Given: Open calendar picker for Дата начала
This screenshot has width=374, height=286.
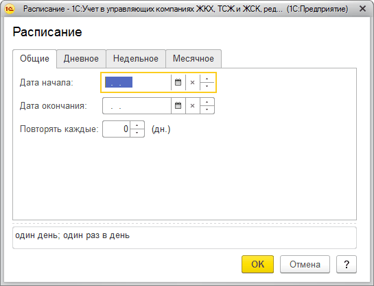Looking at the screenshot, I should tap(178, 83).
